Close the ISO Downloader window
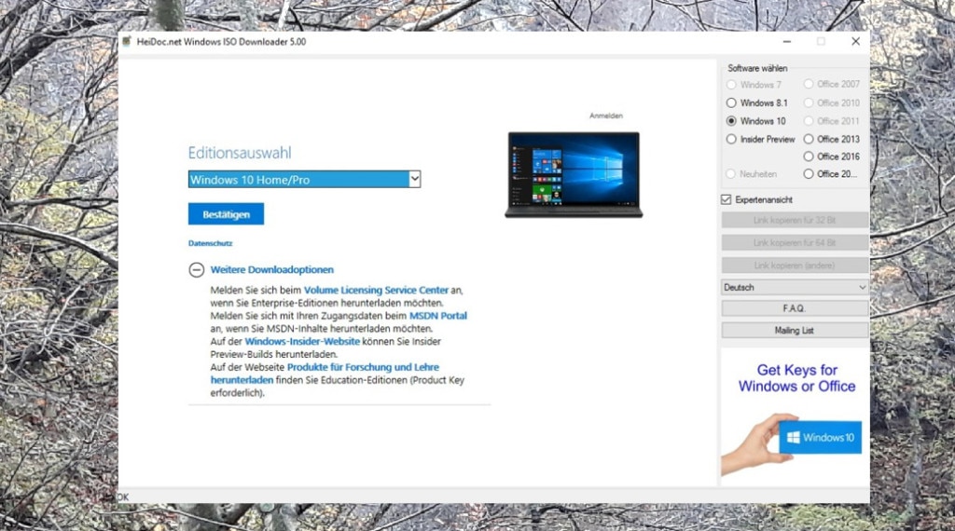 (x=855, y=42)
